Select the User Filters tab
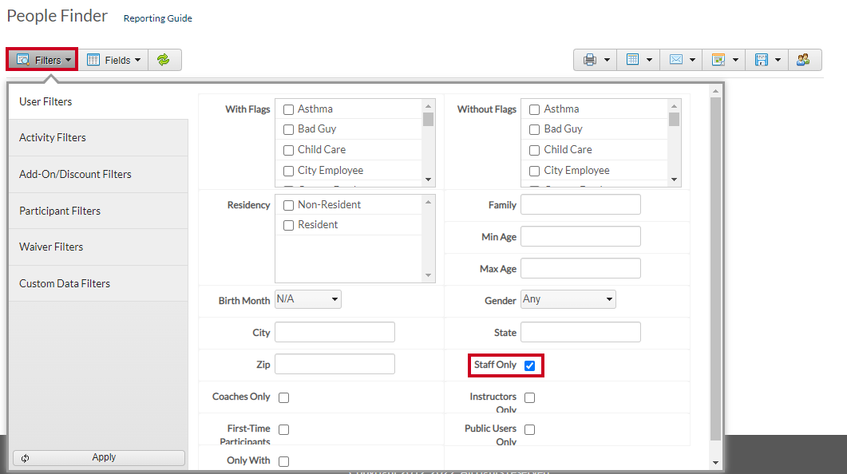 [x=98, y=101]
